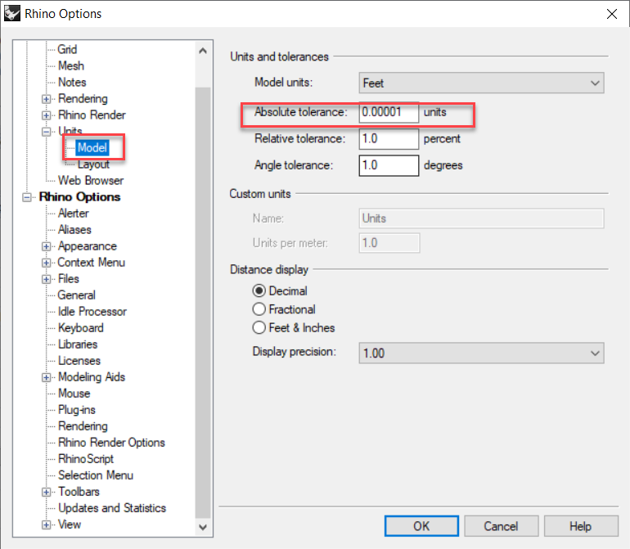Click the Absolute tolerance input field
This screenshot has height=549, width=630.
(389, 112)
